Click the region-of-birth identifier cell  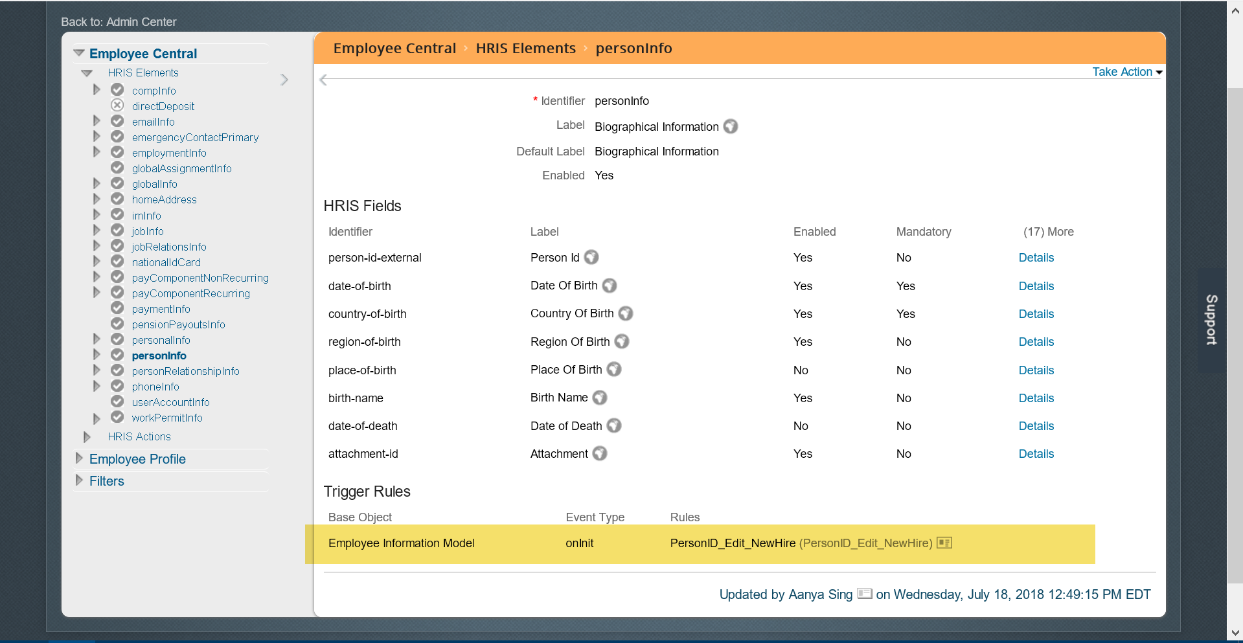pyautogui.click(x=365, y=342)
